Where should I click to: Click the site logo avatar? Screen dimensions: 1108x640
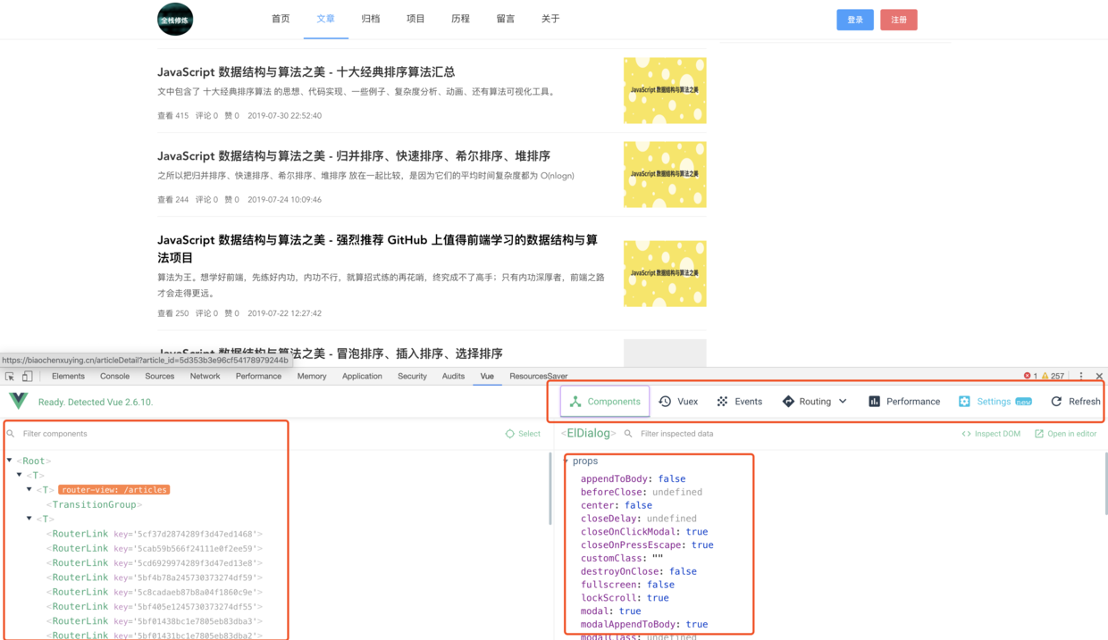tap(175, 19)
